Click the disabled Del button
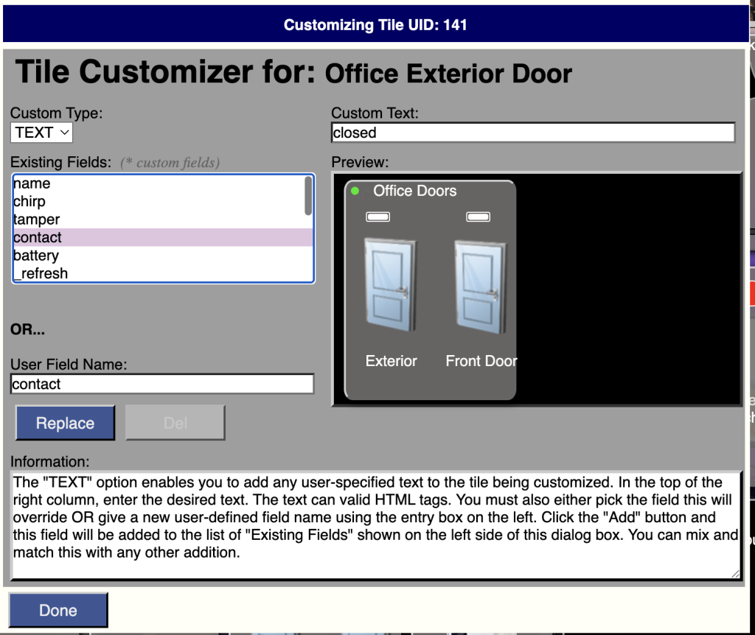The height and width of the screenshot is (635, 755). tap(175, 424)
